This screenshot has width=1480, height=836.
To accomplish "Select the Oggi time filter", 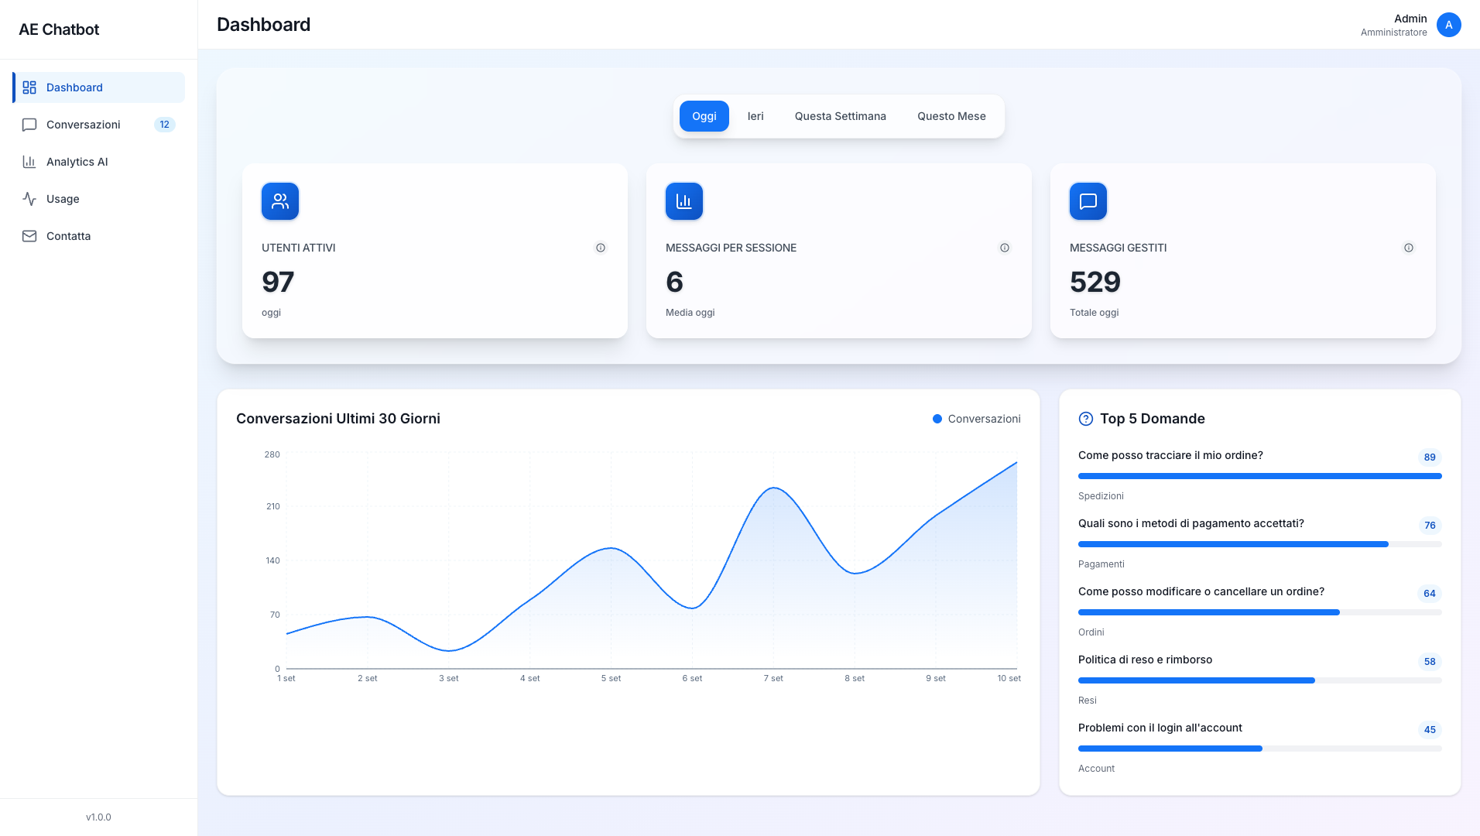I will click(x=704, y=116).
